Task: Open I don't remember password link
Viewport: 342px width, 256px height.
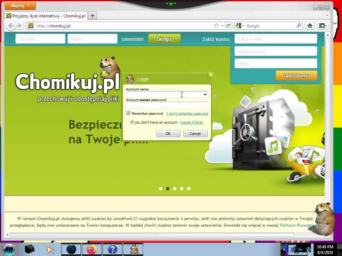Action: pos(187,113)
